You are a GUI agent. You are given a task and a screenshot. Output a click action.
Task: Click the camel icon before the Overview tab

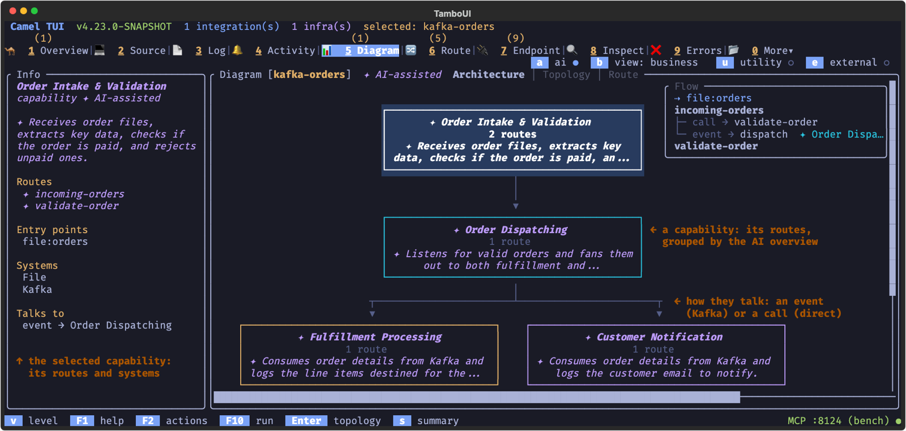pyautogui.click(x=10, y=51)
